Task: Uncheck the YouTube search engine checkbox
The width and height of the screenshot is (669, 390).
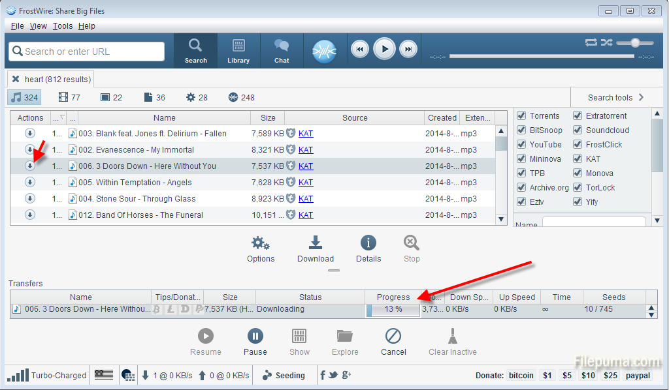Action: (521, 145)
